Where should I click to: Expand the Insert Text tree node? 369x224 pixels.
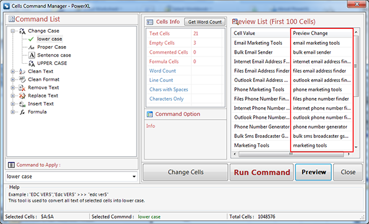(13, 104)
